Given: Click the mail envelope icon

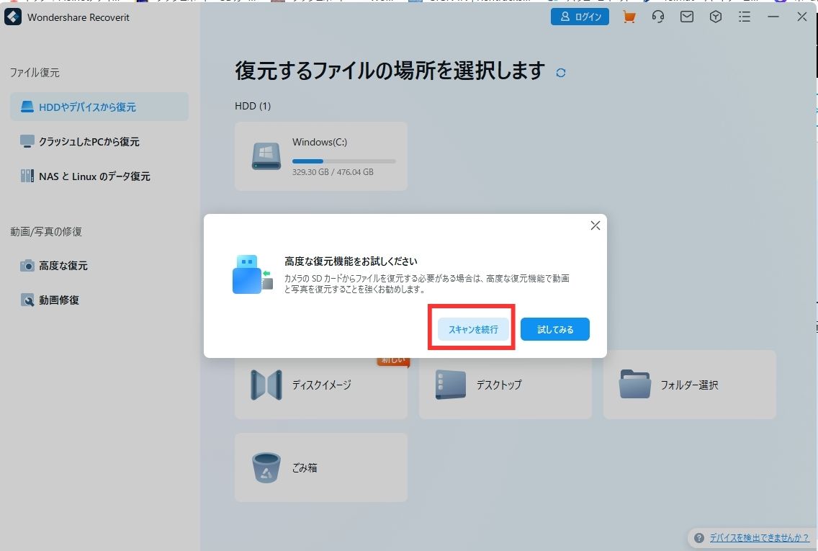Looking at the screenshot, I should click(x=687, y=17).
